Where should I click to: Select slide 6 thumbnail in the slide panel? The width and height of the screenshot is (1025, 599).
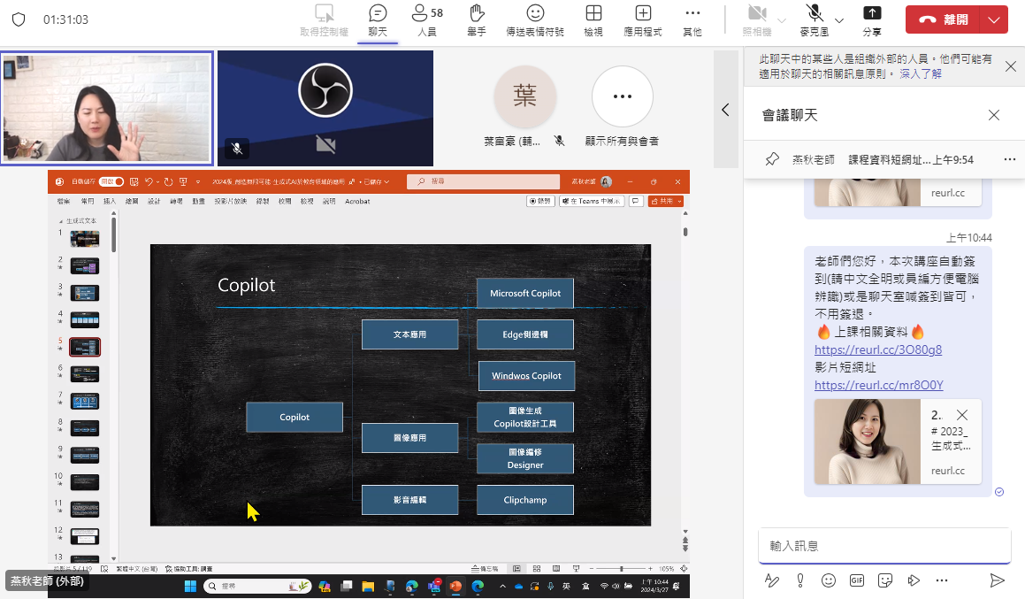[85, 374]
